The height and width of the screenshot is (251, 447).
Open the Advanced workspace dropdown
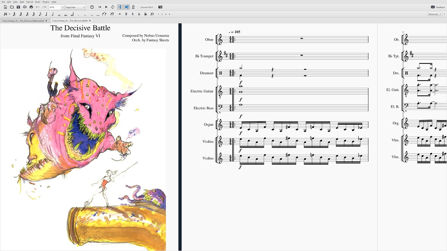coord(435,14)
